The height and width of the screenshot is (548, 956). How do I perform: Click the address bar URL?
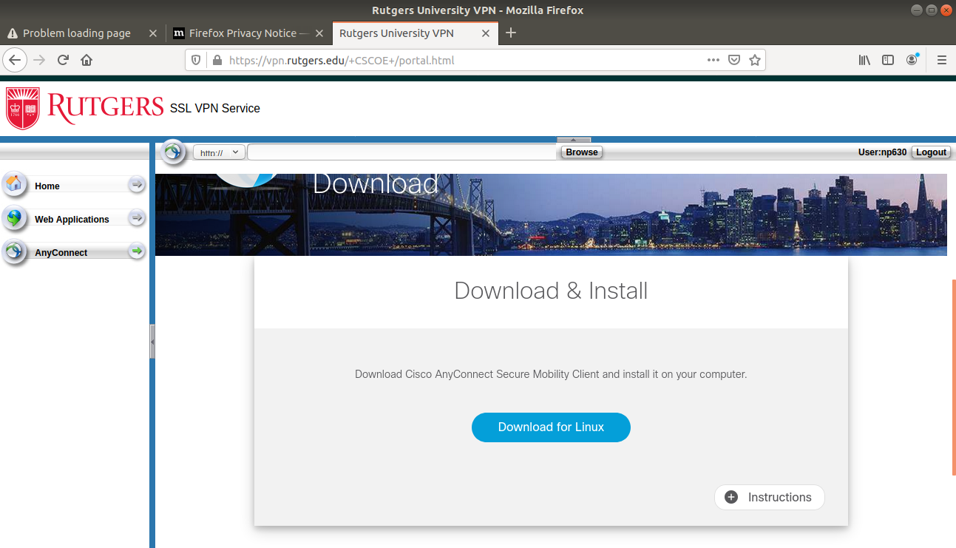pyautogui.click(x=342, y=61)
